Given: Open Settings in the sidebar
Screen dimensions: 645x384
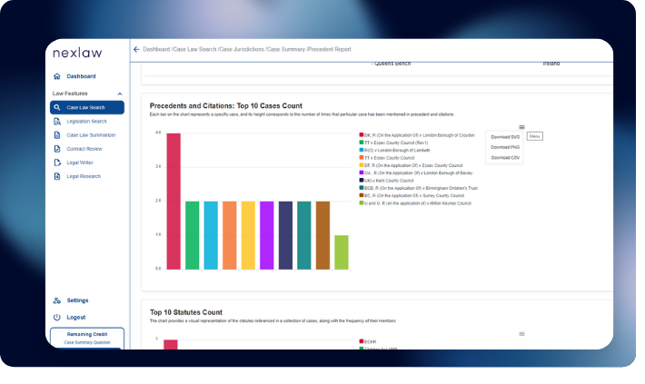Looking at the screenshot, I should click(77, 300).
